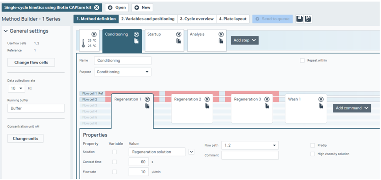Delete the Regeneration 2 command using its X icon
Screen dimensions: 381x180
pyautogui.click(x=207, y=99)
